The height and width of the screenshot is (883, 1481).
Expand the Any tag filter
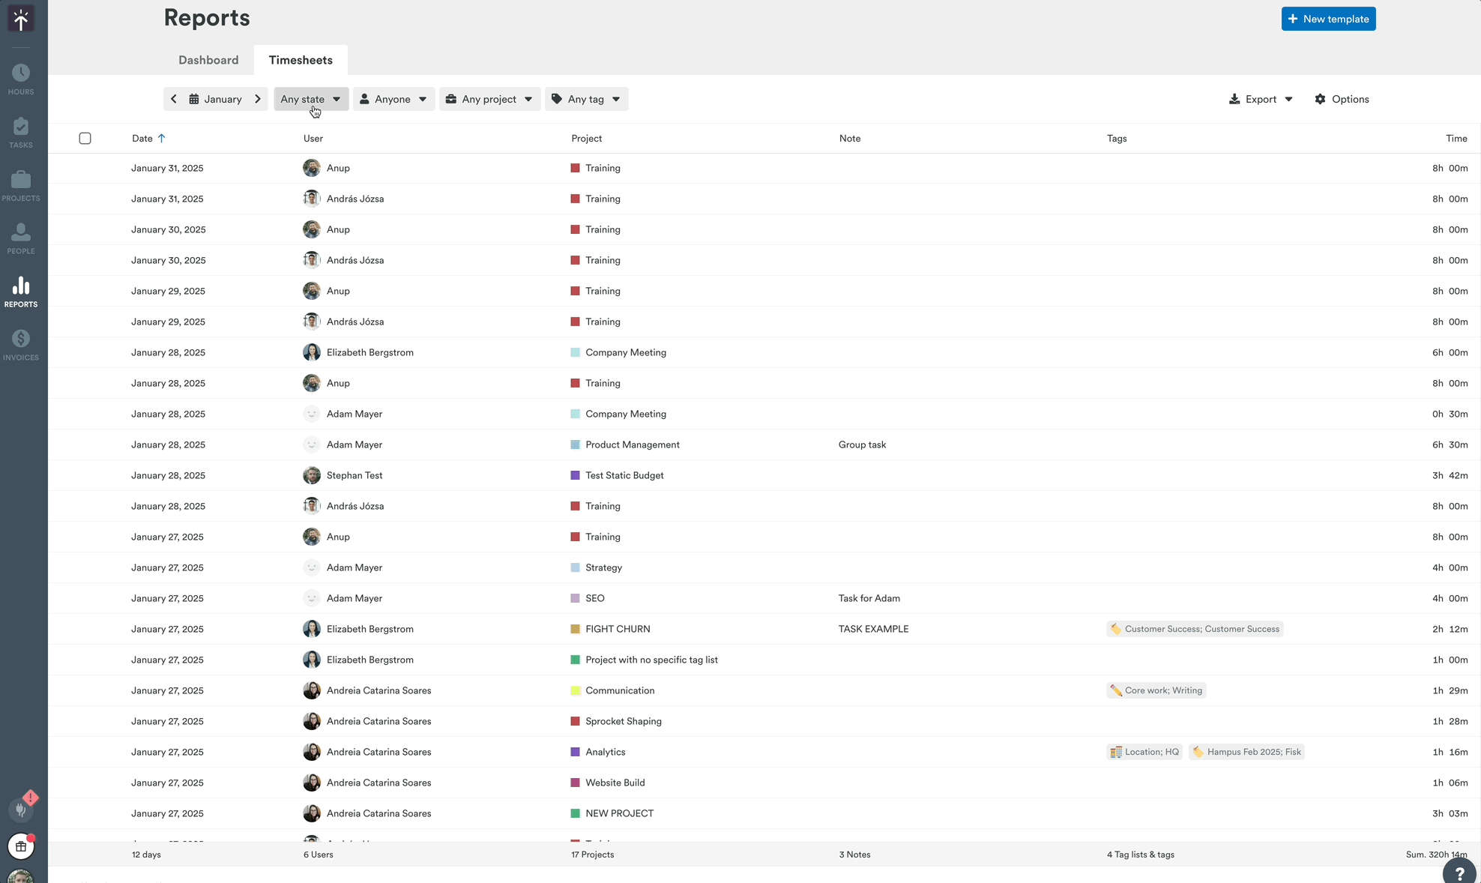tap(586, 99)
